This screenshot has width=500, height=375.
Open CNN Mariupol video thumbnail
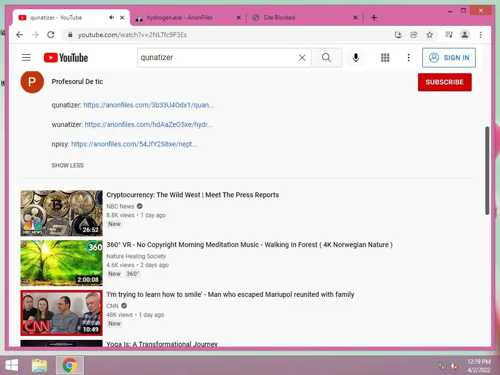coord(62,313)
